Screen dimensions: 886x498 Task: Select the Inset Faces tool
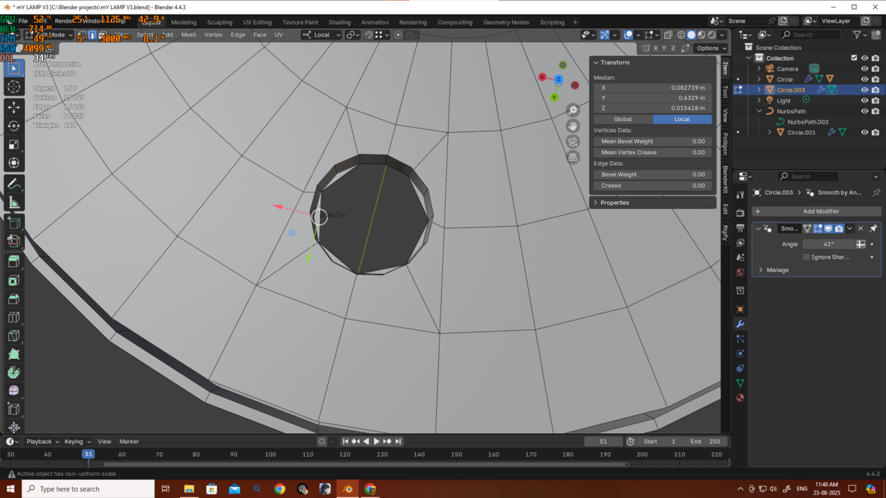click(14, 281)
